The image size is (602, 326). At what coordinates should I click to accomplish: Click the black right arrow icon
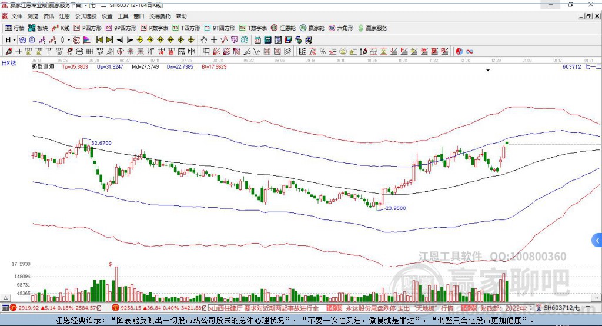130,40
